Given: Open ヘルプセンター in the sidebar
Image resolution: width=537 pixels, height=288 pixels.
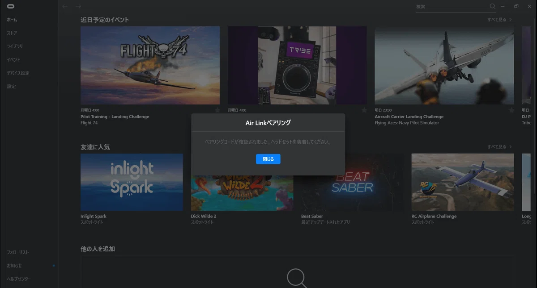Looking at the screenshot, I should tap(19, 279).
